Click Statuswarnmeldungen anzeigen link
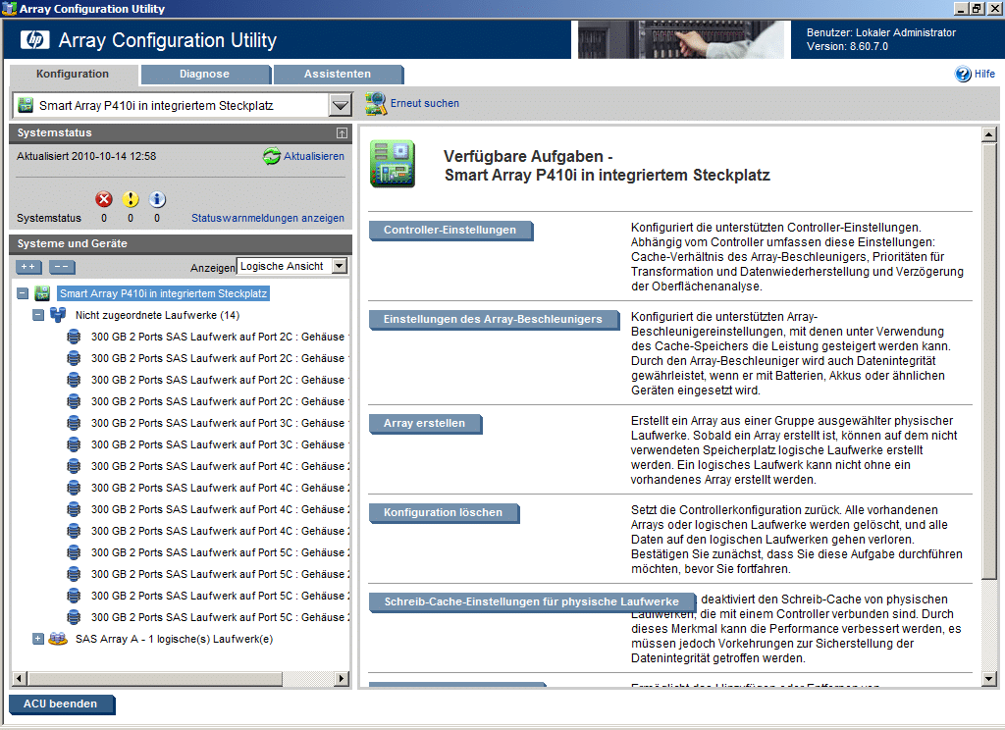 pos(268,218)
